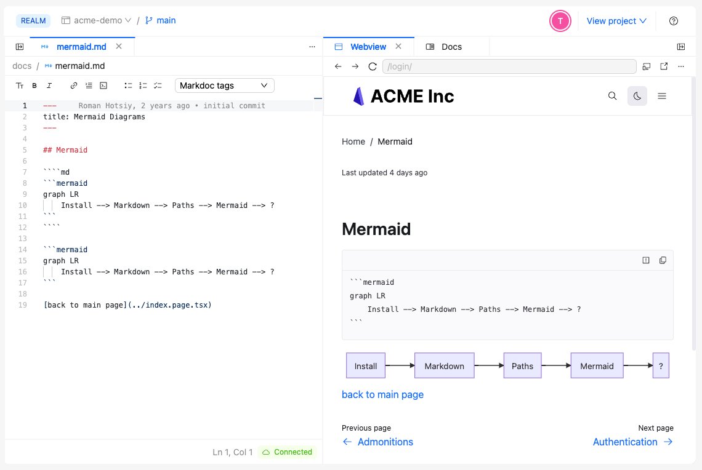This screenshot has height=470, width=702.
Task: Apply italic formatting in editor toolbar
Action: (x=49, y=86)
